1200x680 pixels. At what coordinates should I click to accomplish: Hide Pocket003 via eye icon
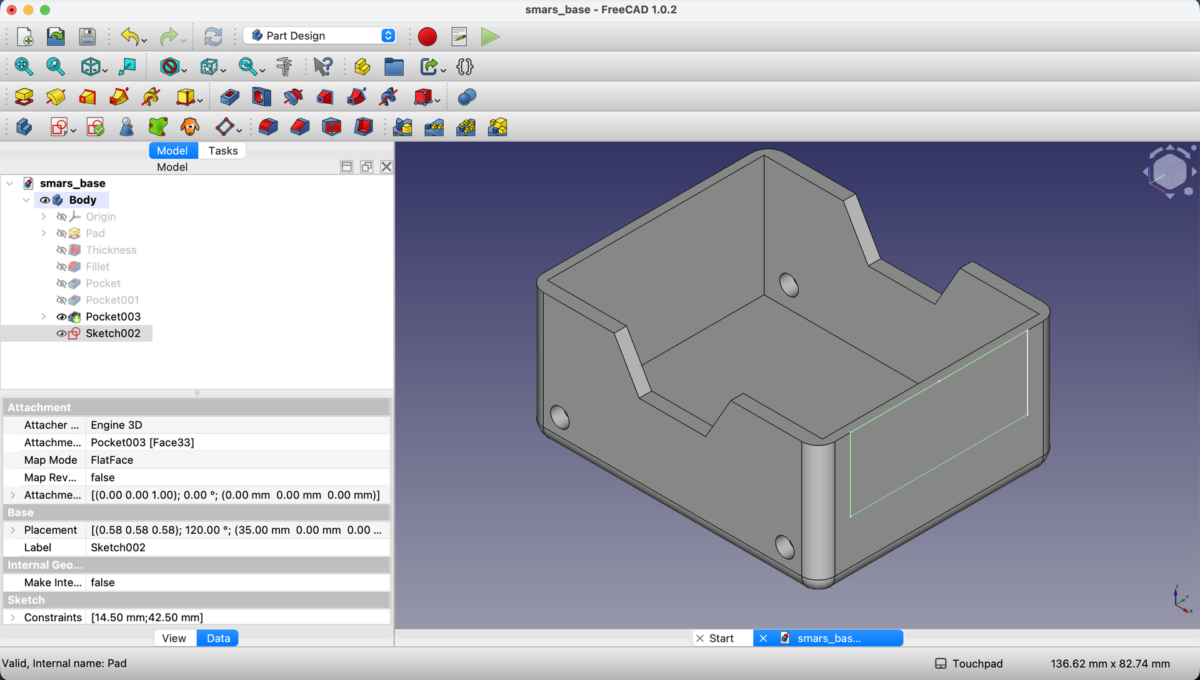61,317
